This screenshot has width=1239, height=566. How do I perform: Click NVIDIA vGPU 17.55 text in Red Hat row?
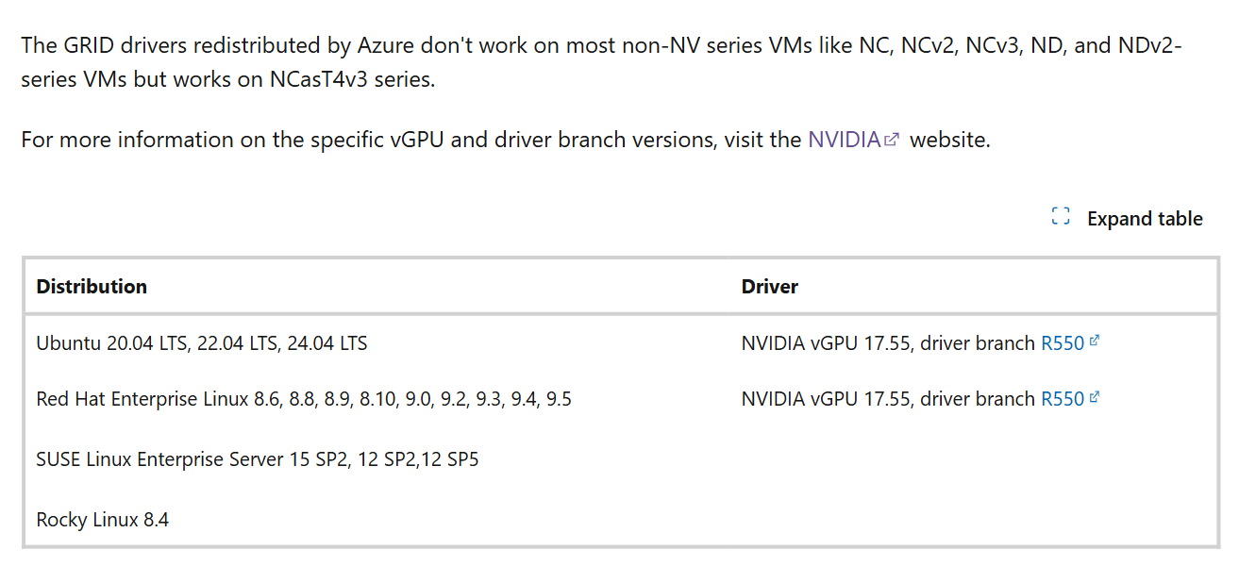[x=827, y=399]
